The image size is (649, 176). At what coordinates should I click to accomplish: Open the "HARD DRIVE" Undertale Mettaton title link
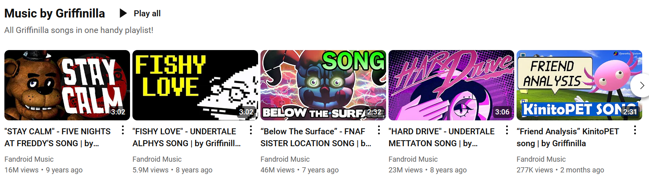pos(442,137)
